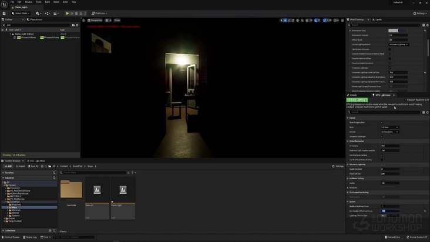The width and height of the screenshot is (430, 242).
Task: Open Perspective viewport mode button
Action: point(95,21)
